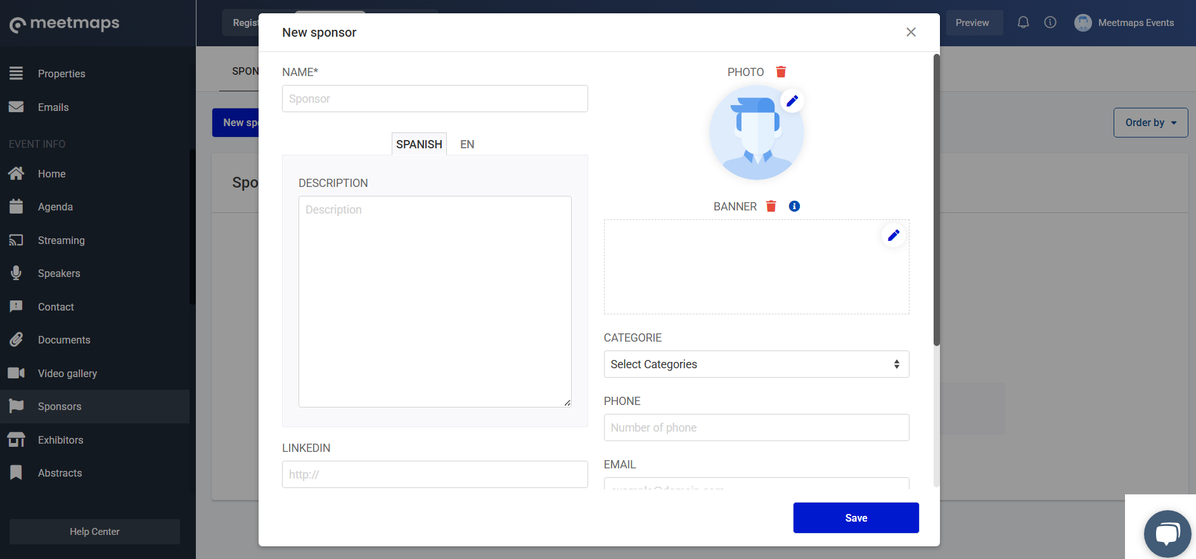Viewport: 1196px width, 559px height.
Task: Expand the Order by dropdown
Action: pyautogui.click(x=1150, y=123)
